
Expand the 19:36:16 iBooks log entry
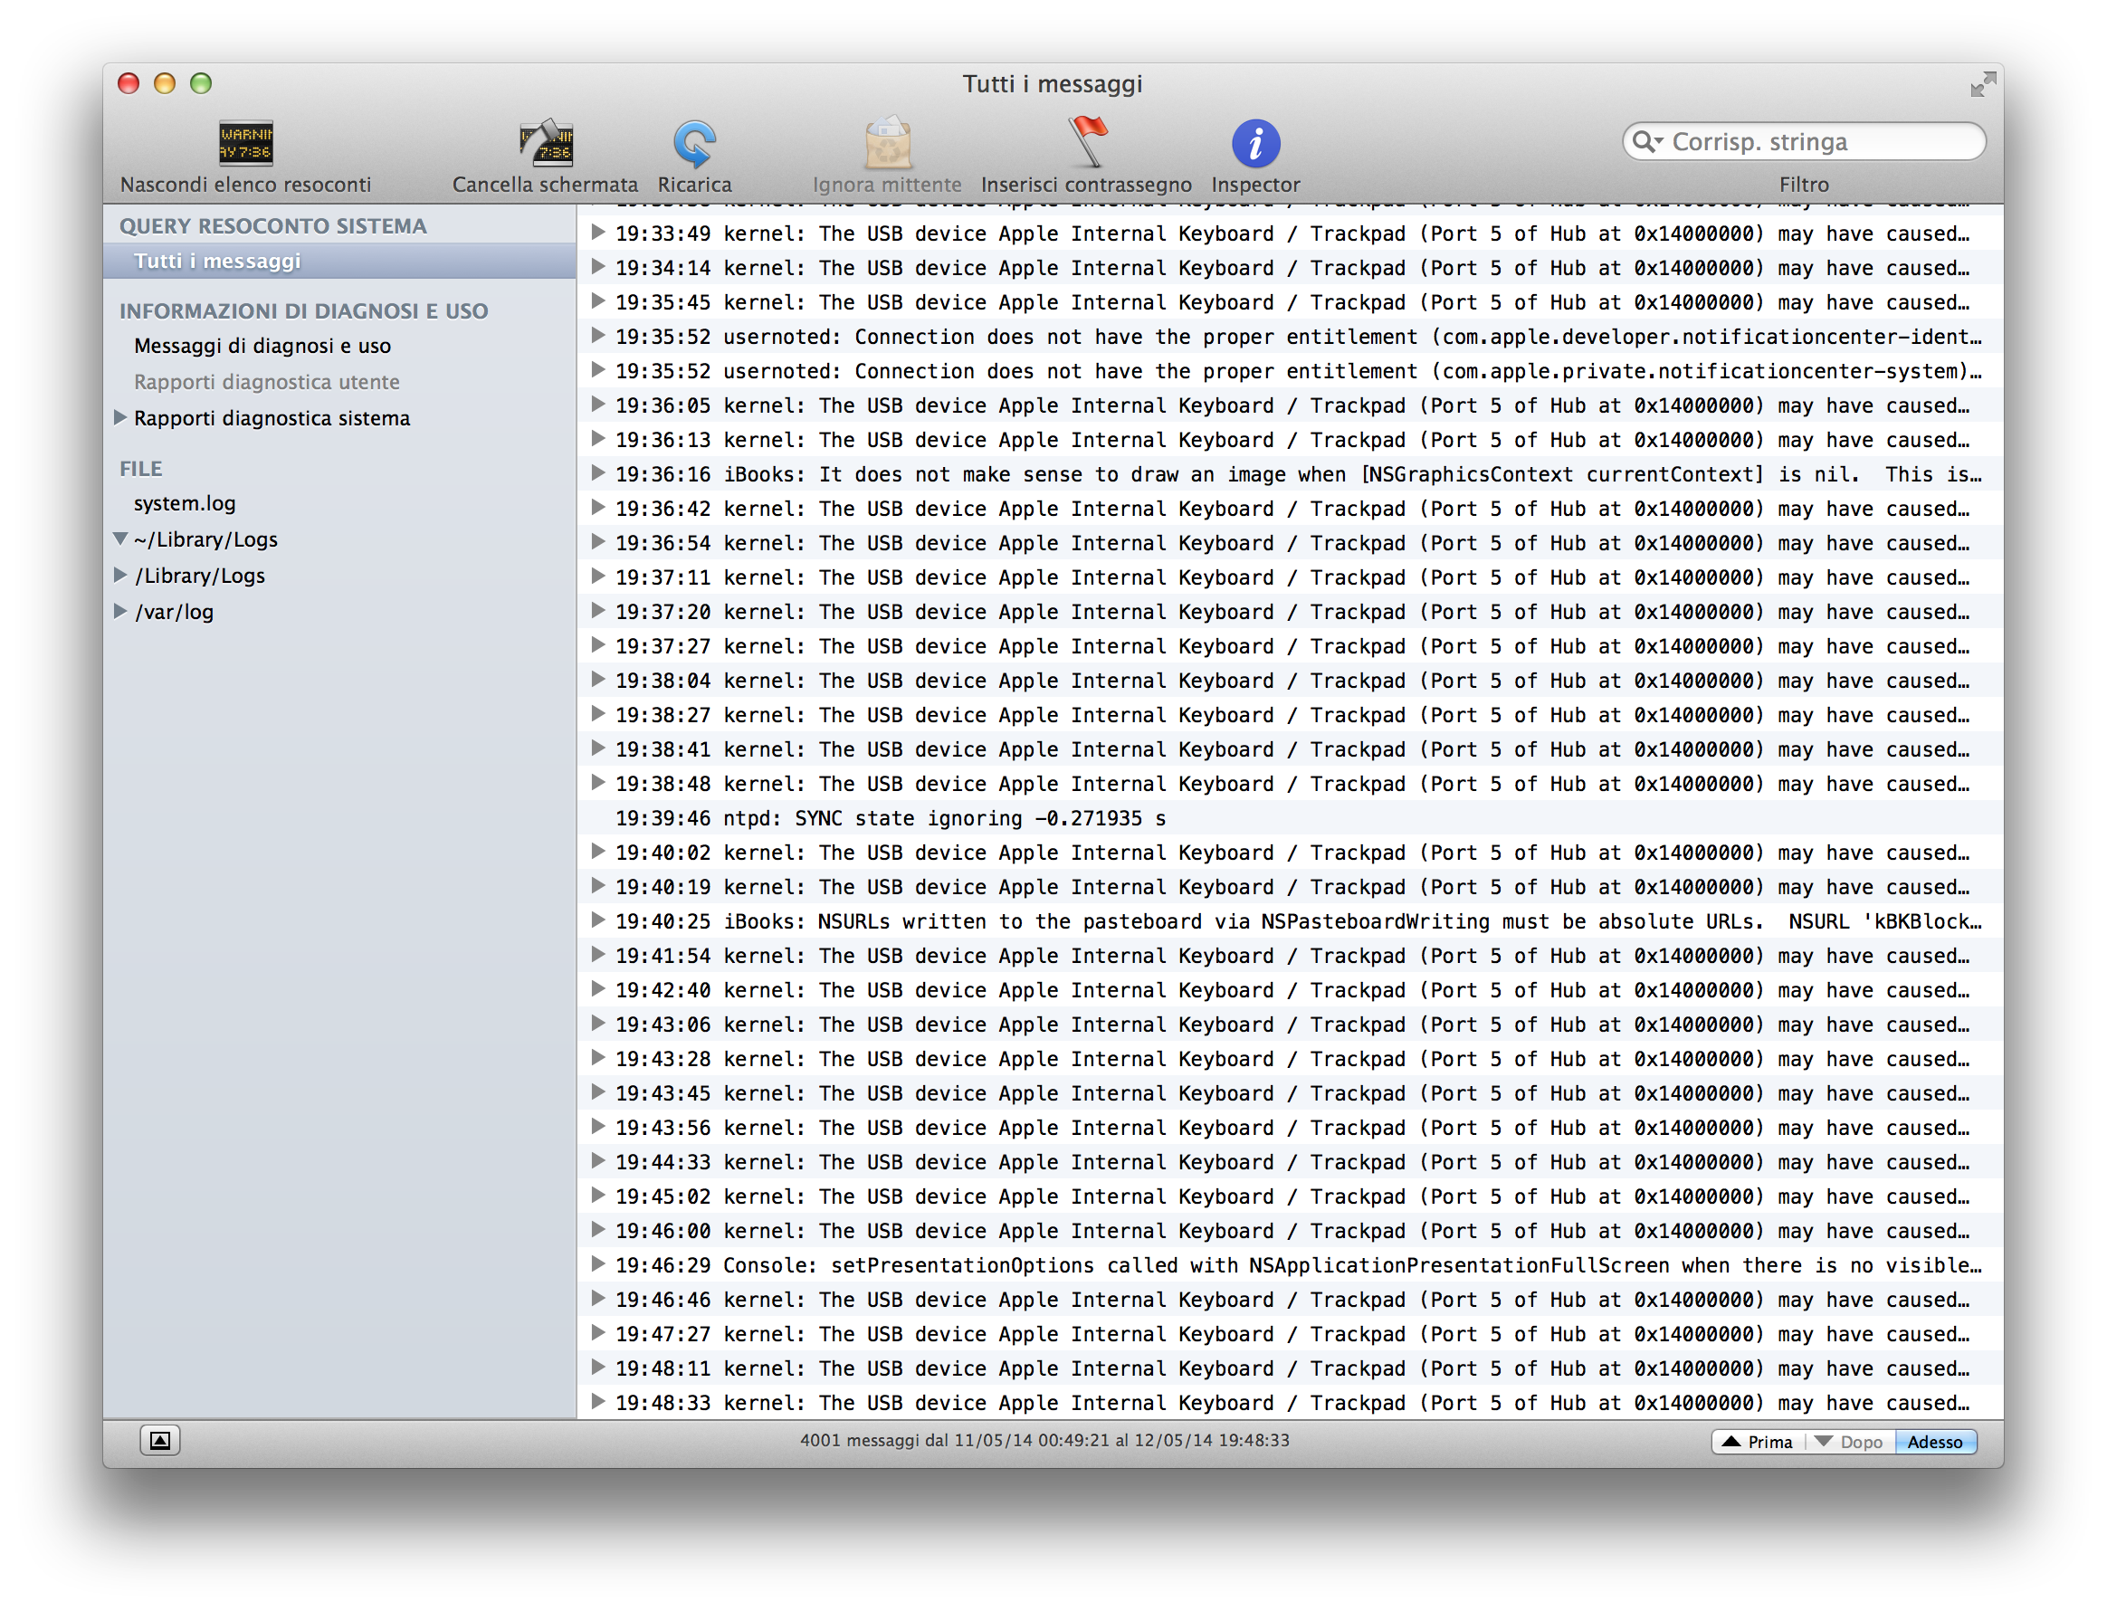[x=597, y=472]
